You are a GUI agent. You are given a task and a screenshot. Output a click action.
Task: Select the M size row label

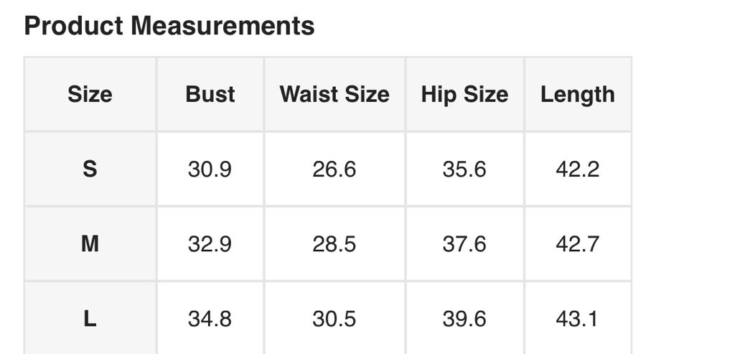[x=90, y=244]
